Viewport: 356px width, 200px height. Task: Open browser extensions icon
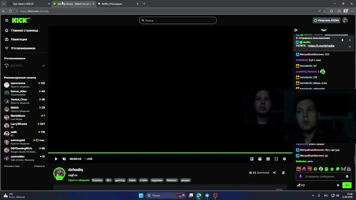331,11
